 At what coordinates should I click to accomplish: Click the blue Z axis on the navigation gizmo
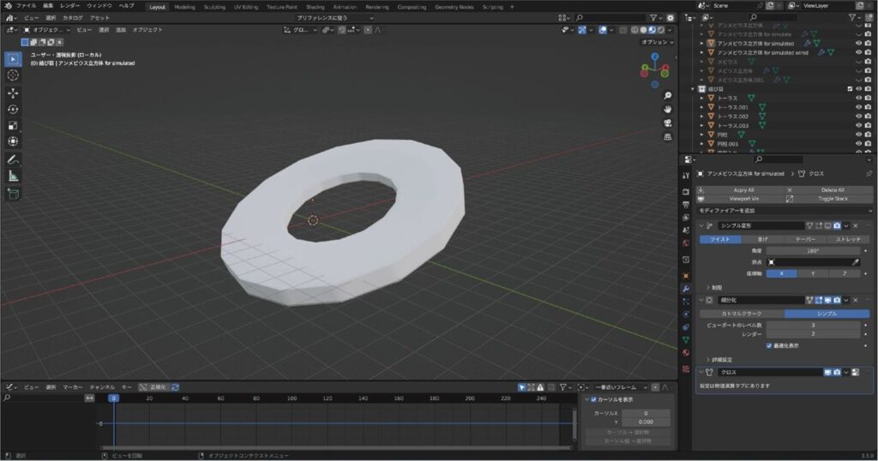[x=654, y=57]
